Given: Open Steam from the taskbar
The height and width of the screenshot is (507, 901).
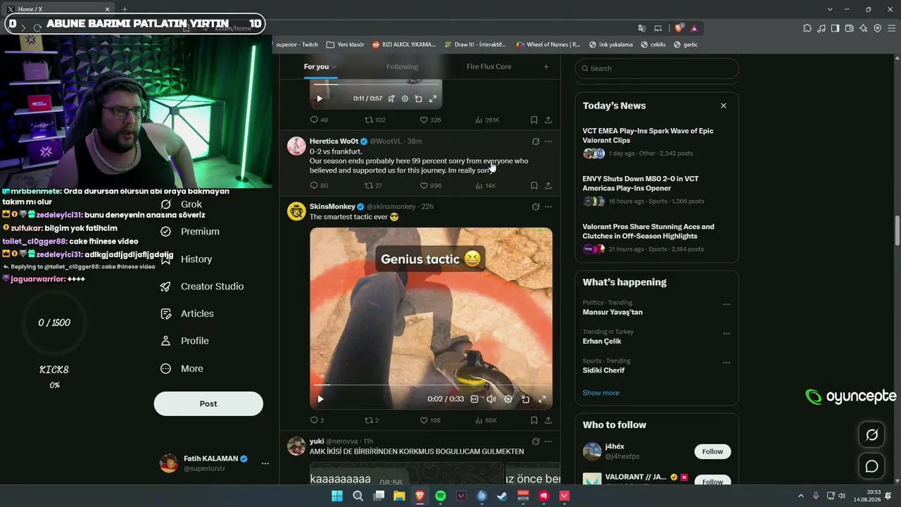Looking at the screenshot, I should (x=502, y=496).
